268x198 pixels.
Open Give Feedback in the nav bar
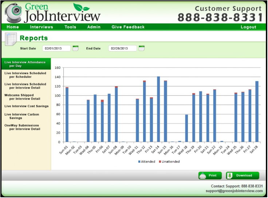(128, 27)
